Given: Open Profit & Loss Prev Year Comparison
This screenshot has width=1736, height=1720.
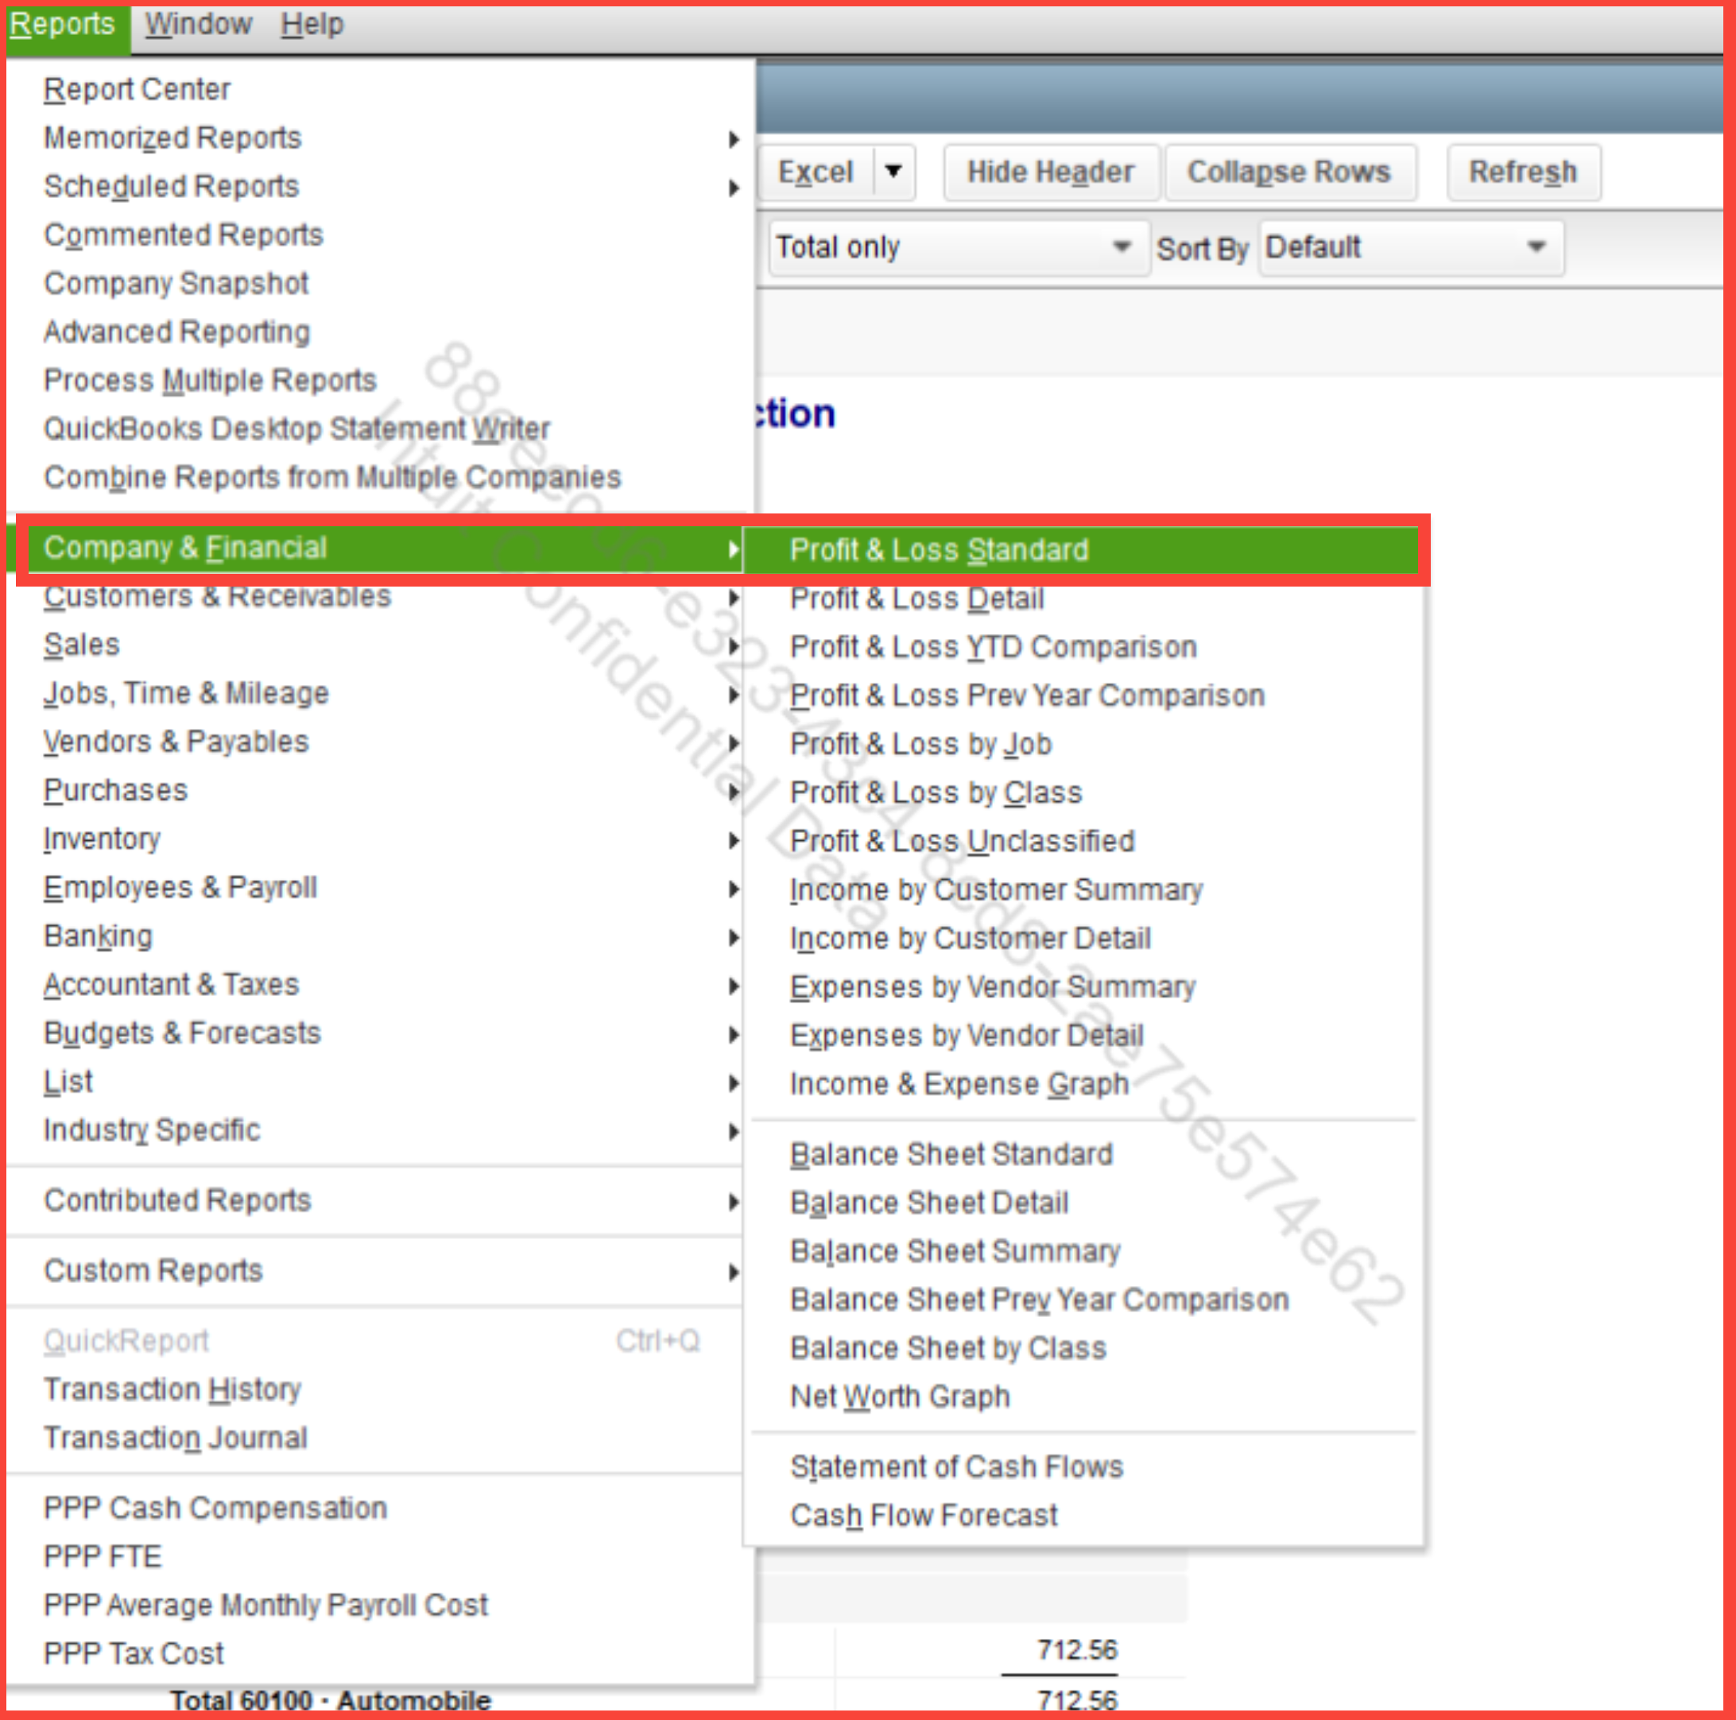Looking at the screenshot, I should [x=1027, y=695].
